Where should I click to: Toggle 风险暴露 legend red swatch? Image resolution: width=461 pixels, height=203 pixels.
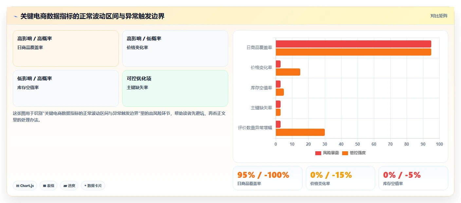(318, 153)
